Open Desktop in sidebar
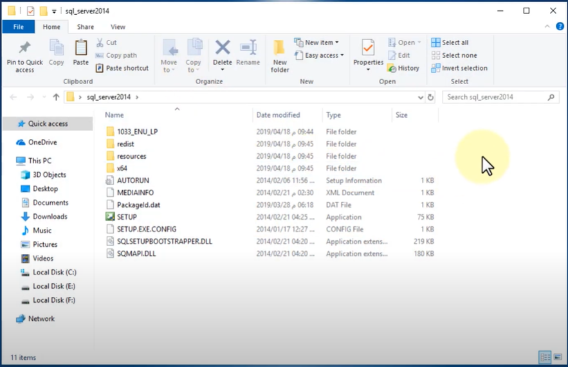Image resolution: width=568 pixels, height=367 pixels. (x=45, y=188)
